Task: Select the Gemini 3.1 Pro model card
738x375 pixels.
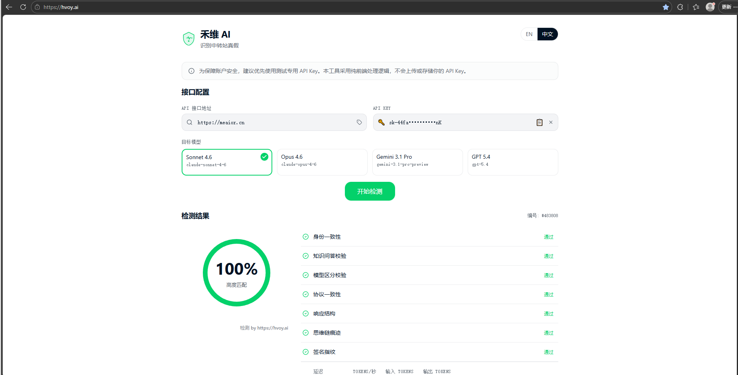Action: pos(417,162)
